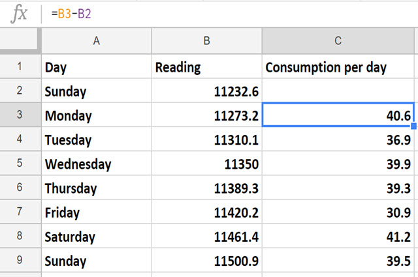Select the 'Consumption per day' header cell

(338, 66)
